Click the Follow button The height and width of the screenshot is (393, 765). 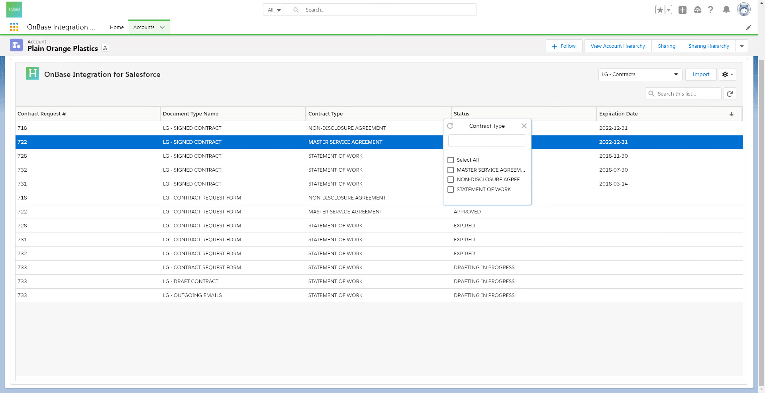[564, 46]
